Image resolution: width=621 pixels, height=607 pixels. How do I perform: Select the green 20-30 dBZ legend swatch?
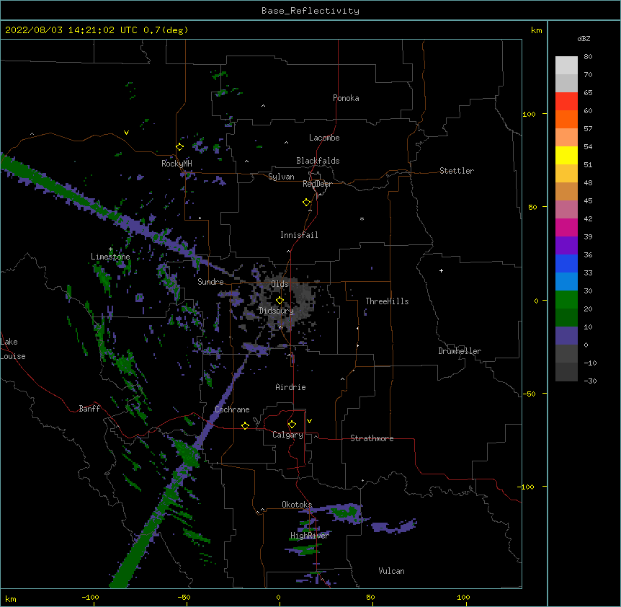click(566, 300)
